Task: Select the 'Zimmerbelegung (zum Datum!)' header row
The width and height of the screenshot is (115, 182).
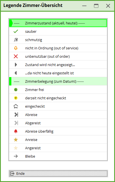Action: click(58, 81)
